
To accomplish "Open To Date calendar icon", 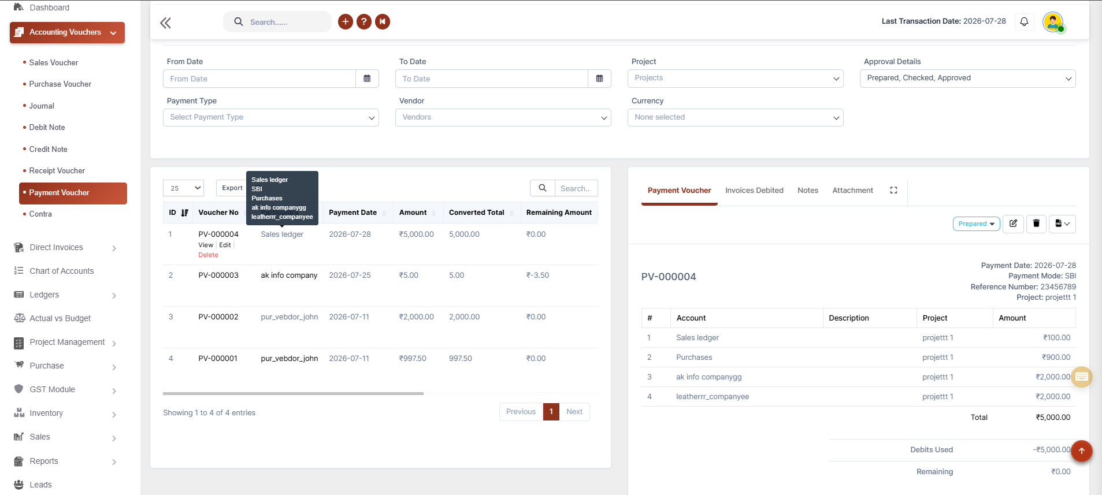I will click(x=599, y=79).
